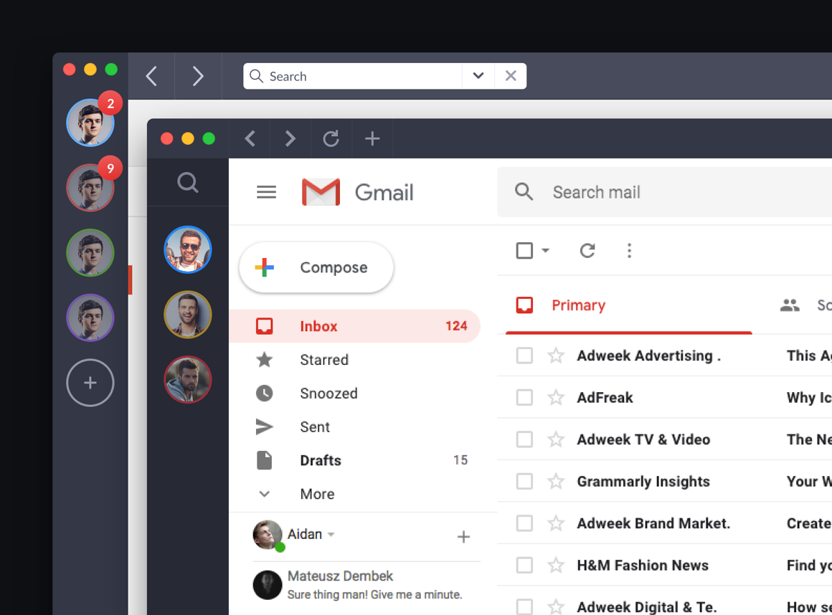
Task: Click the magnifier icon in the front dark sidebar
Action: click(188, 182)
